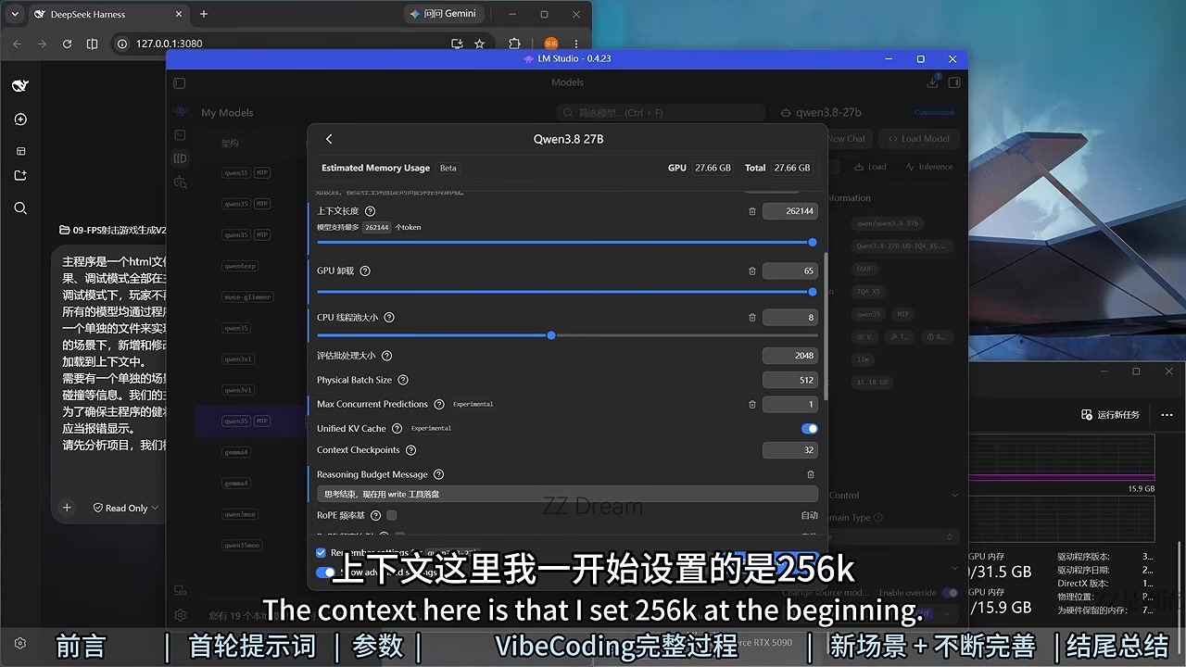Go back from Qwen3.8 27B settings
Viewport: 1186px width, 667px height.
pyautogui.click(x=329, y=139)
